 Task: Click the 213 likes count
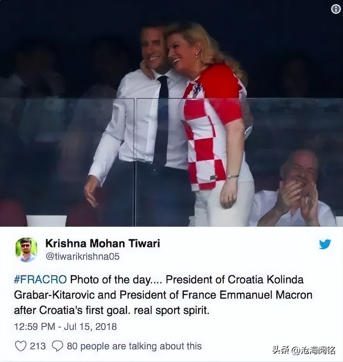click(x=38, y=346)
